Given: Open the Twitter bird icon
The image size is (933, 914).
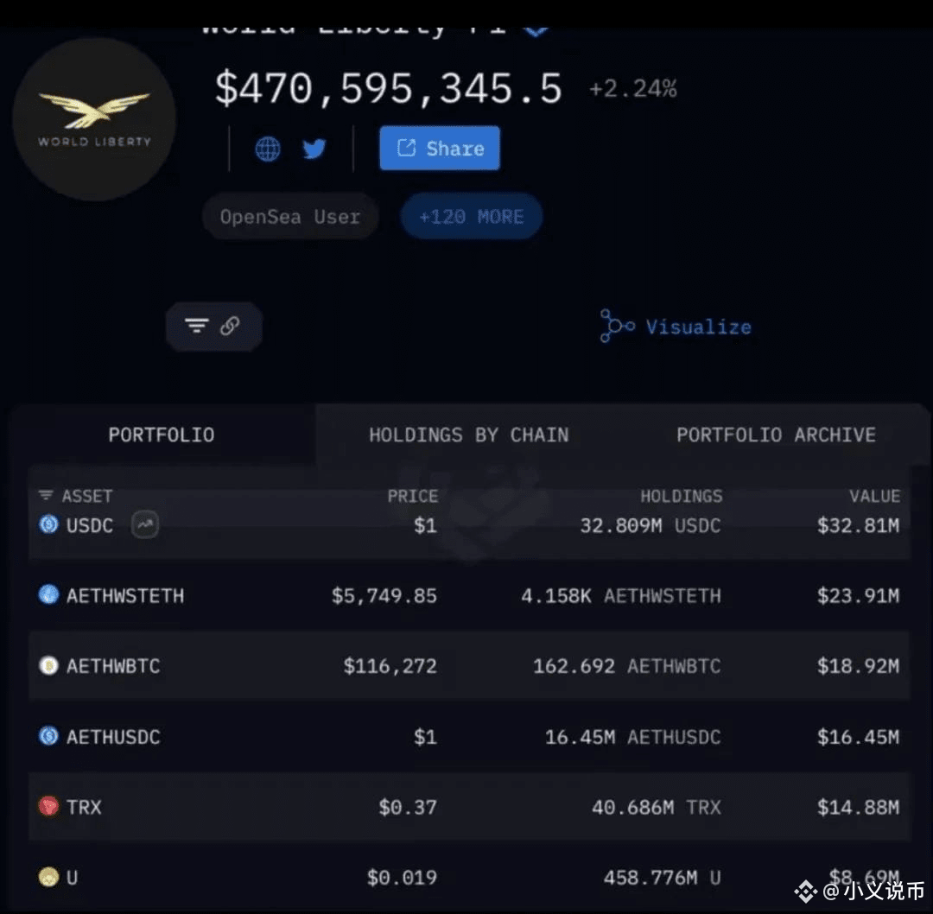Looking at the screenshot, I should point(314,149).
